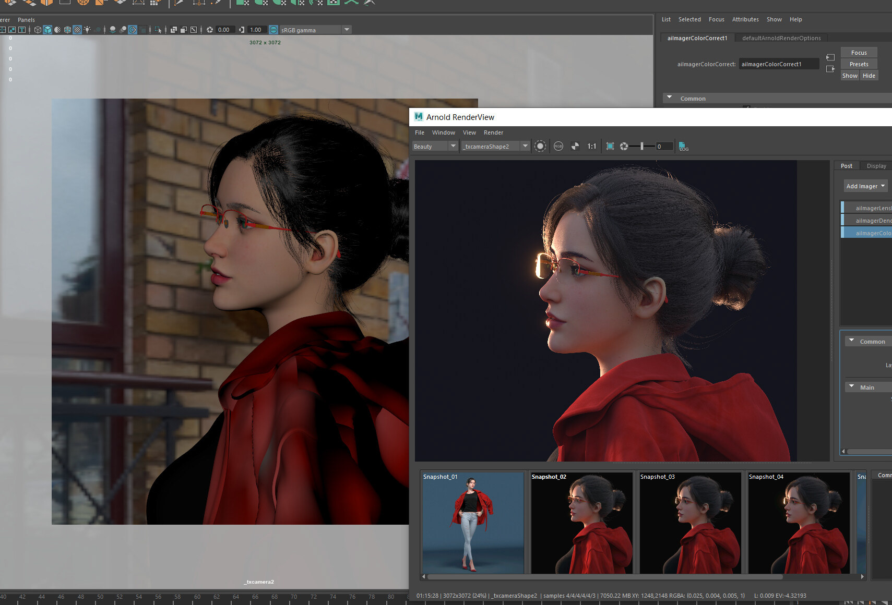The height and width of the screenshot is (605, 892).
Task: Open the Render menu in Arnold RenderView
Action: [x=493, y=132]
